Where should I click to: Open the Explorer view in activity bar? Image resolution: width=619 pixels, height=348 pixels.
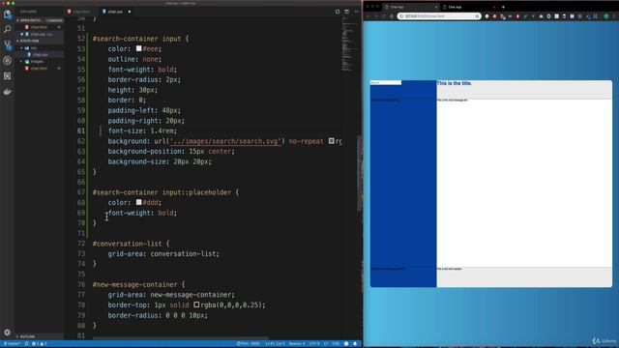tap(7, 14)
